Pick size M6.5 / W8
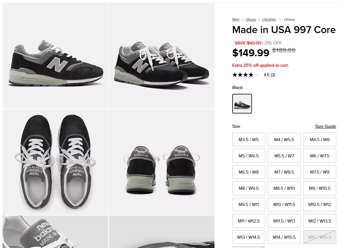 (248, 172)
